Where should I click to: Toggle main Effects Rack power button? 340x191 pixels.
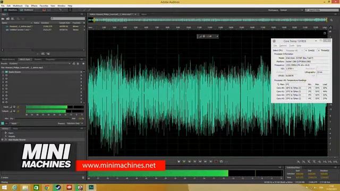click(x=3, y=124)
